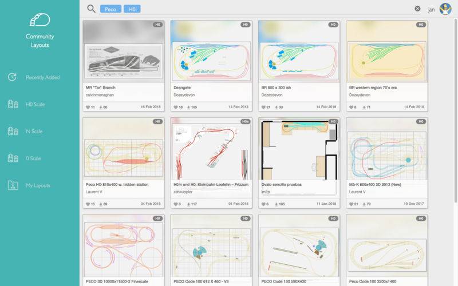
Task: Click the H0 search filter tag
Action: click(x=132, y=9)
